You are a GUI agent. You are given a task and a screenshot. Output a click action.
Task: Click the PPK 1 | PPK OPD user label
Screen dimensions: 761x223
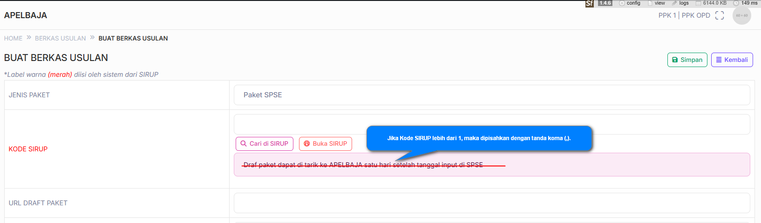pyautogui.click(x=684, y=15)
